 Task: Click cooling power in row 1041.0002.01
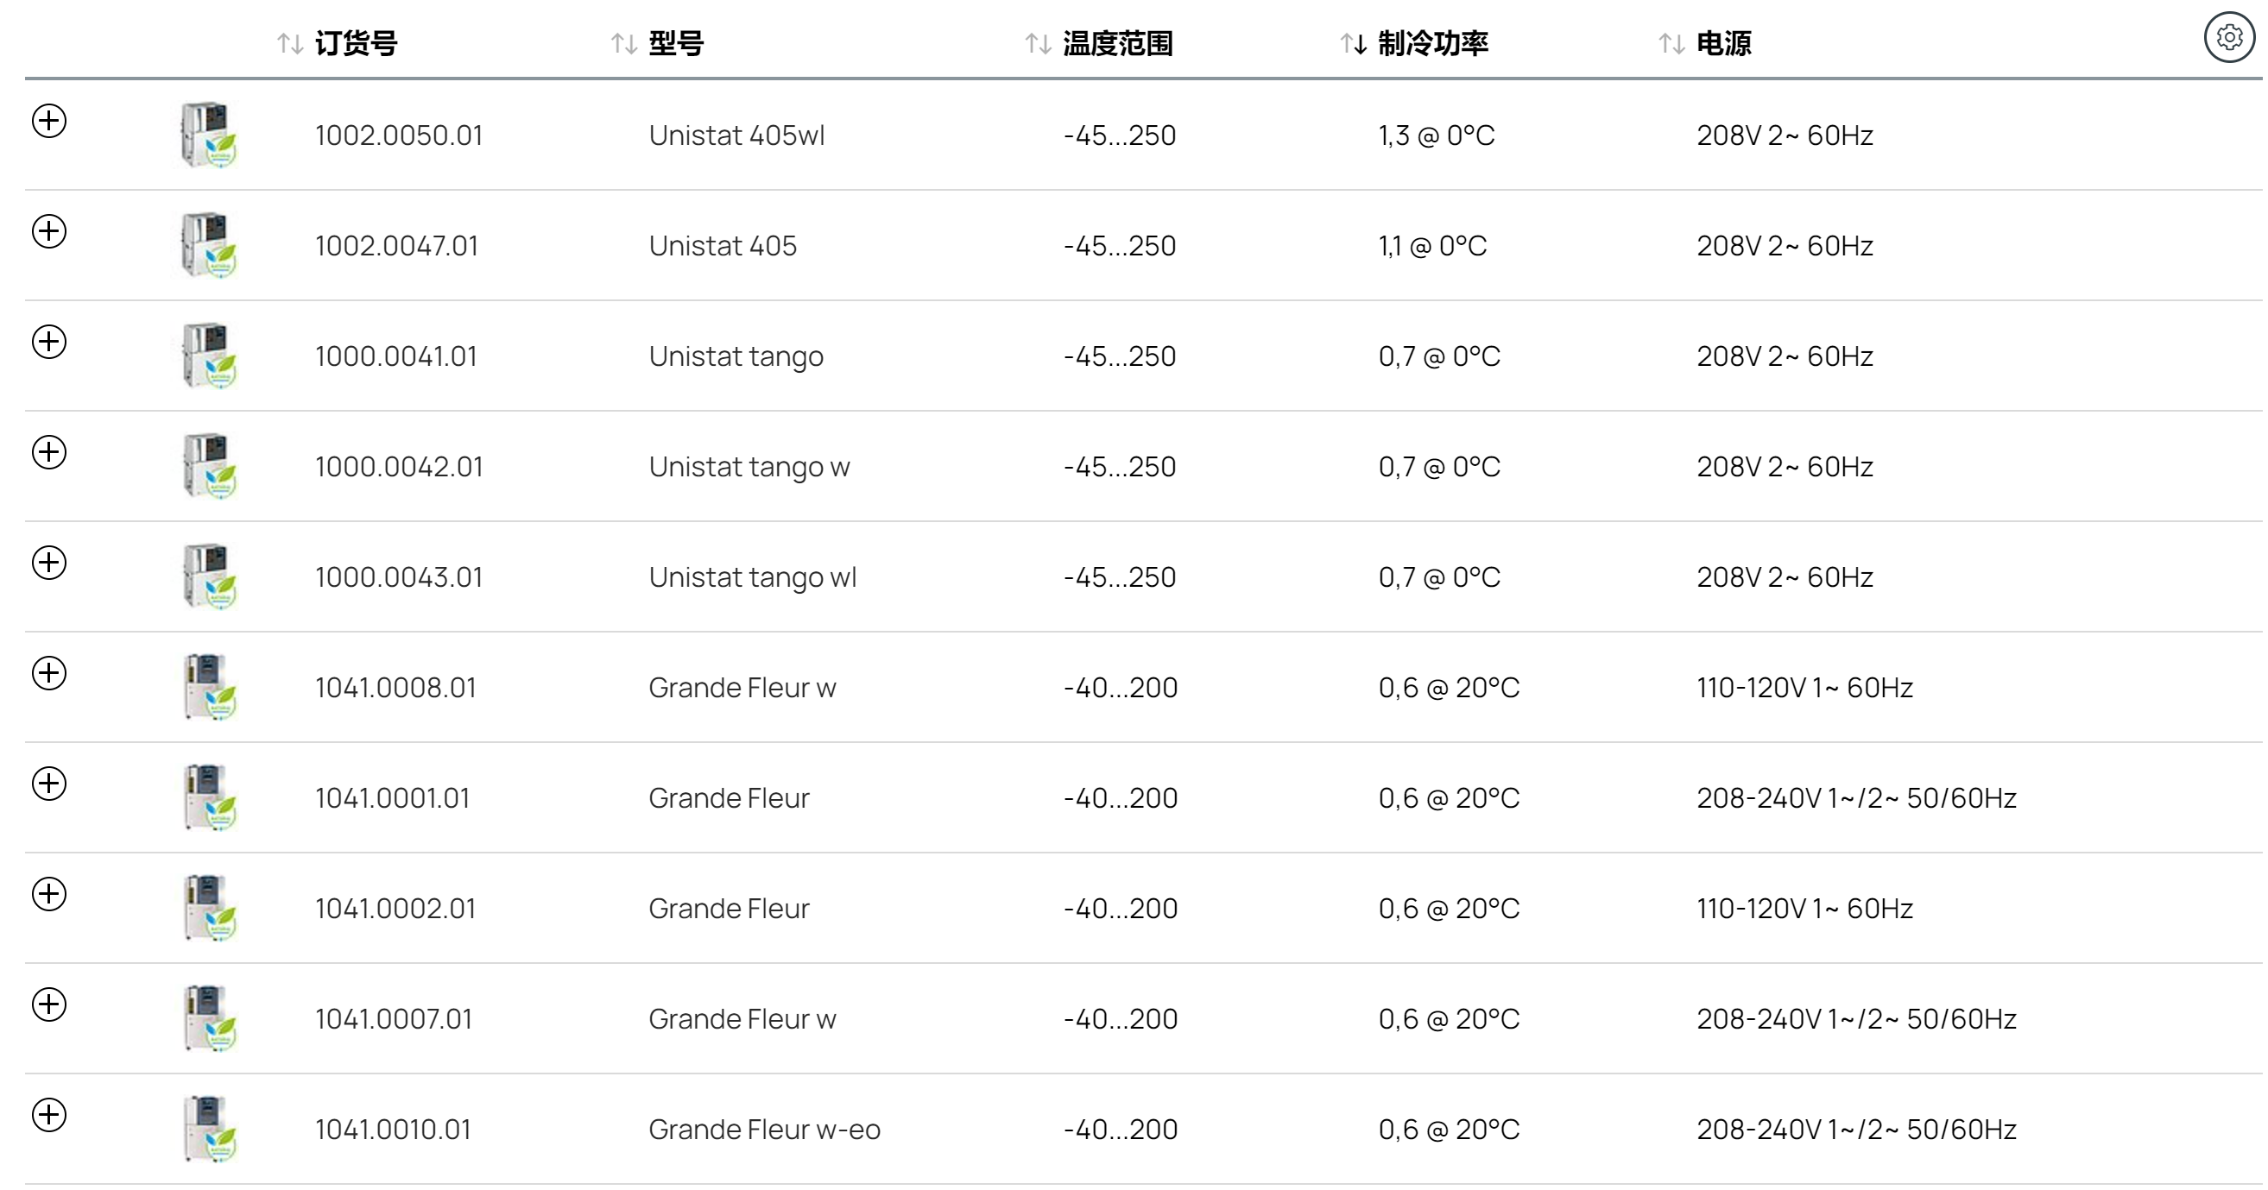point(1450,909)
